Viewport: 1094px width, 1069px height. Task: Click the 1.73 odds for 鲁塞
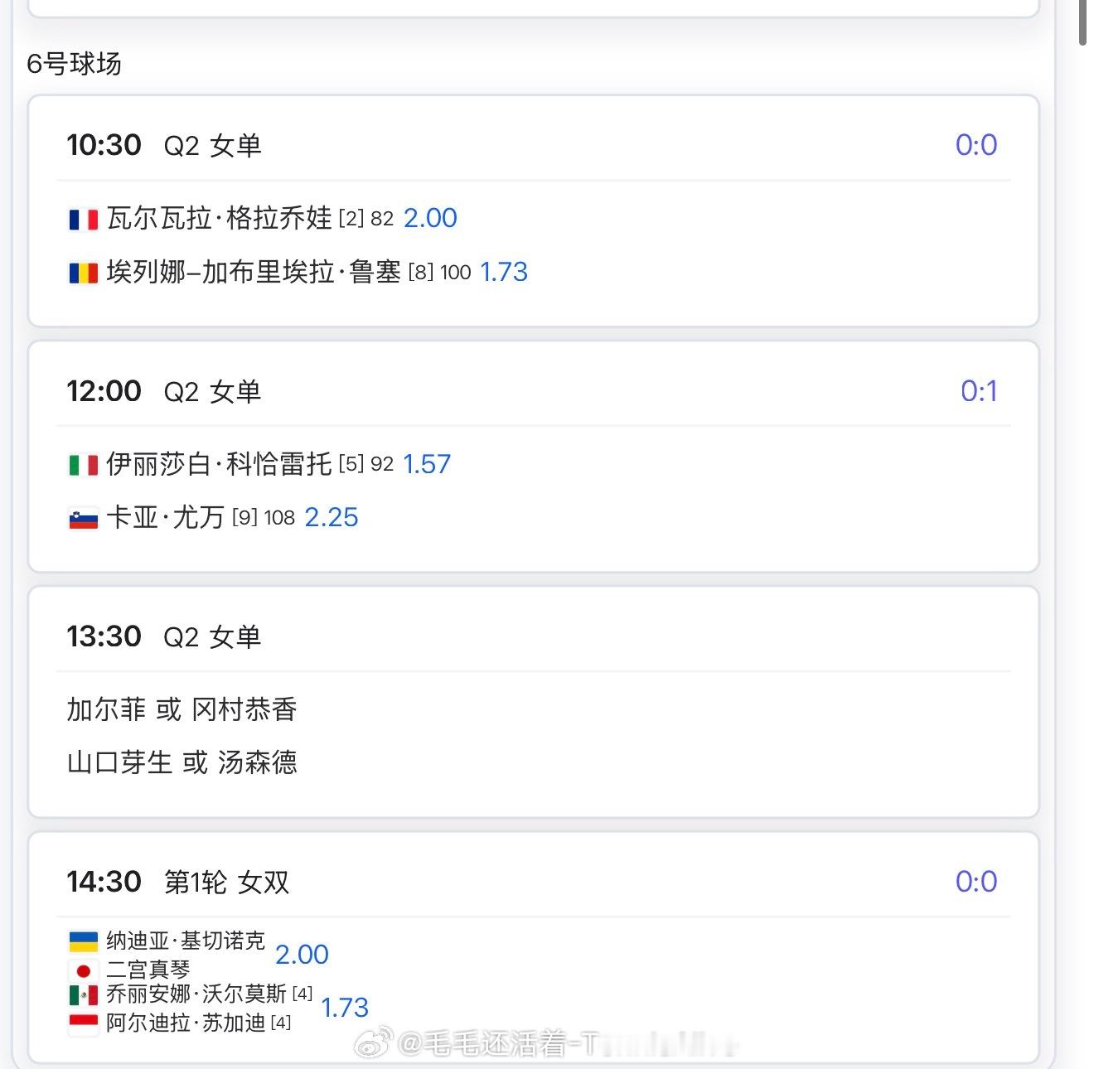click(x=504, y=273)
